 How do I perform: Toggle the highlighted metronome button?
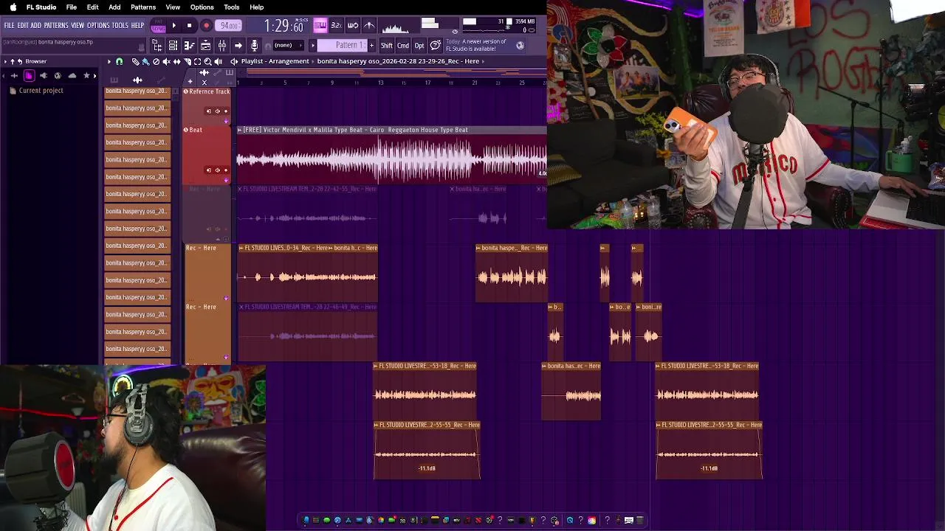point(320,25)
